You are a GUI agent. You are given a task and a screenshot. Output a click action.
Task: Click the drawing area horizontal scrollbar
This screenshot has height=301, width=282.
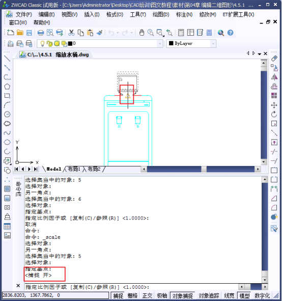(201, 169)
